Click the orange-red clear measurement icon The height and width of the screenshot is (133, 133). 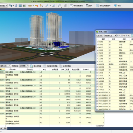click(x=36, y=6)
